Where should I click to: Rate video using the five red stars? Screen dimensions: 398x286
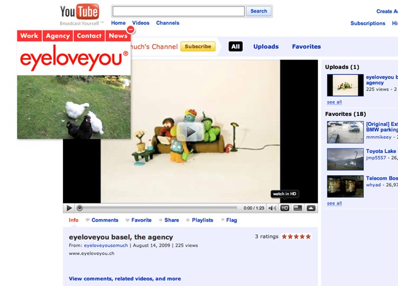click(x=296, y=236)
